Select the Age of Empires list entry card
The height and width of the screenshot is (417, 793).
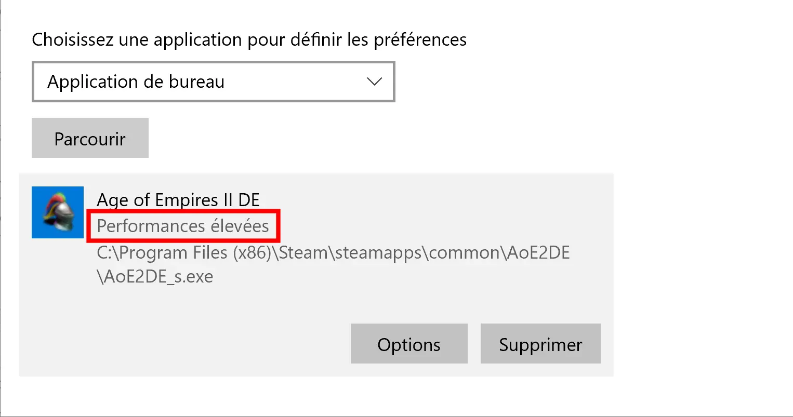point(316,275)
